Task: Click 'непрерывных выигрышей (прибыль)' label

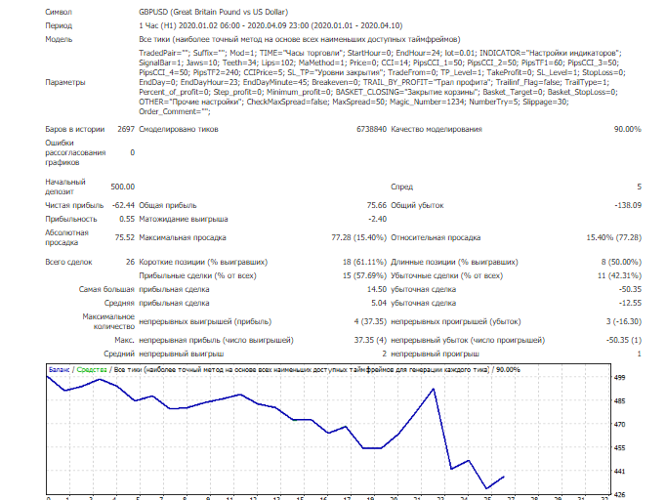Action: pyautogui.click(x=205, y=321)
